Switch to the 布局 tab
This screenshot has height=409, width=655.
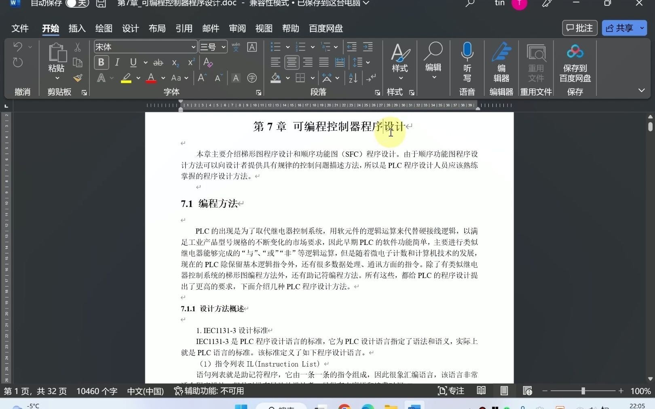tap(157, 28)
